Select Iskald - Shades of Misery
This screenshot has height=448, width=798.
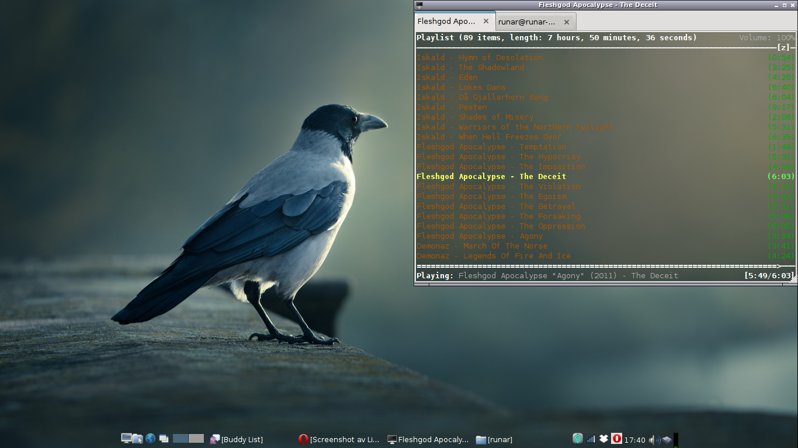click(475, 117)
